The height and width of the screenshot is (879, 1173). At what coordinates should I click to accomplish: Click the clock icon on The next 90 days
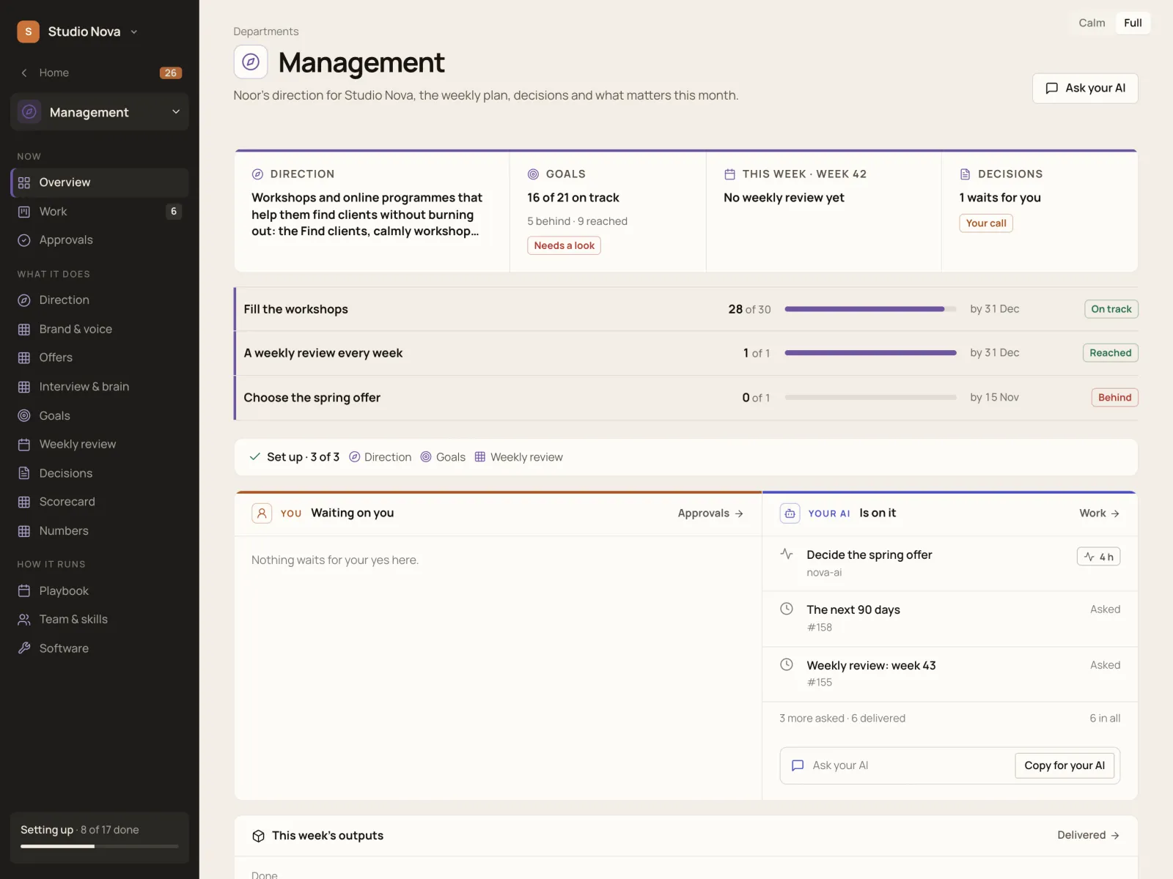pos(787,609)
